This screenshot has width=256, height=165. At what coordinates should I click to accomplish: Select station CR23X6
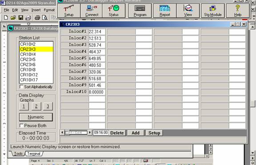coord(36,64)
